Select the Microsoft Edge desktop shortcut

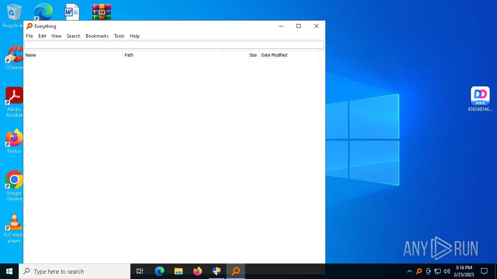[43, 12]
